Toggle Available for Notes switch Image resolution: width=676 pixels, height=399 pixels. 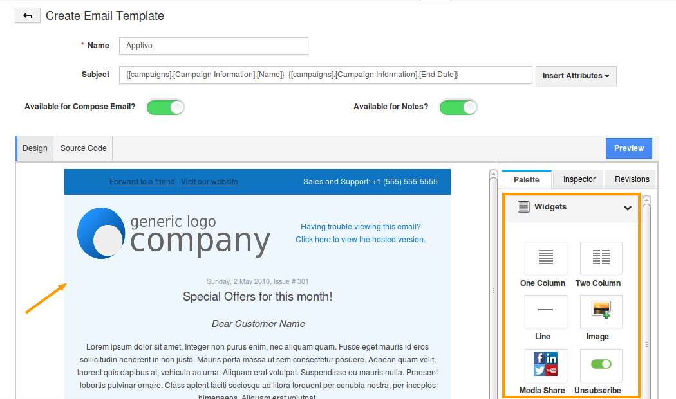coord(458,107)
